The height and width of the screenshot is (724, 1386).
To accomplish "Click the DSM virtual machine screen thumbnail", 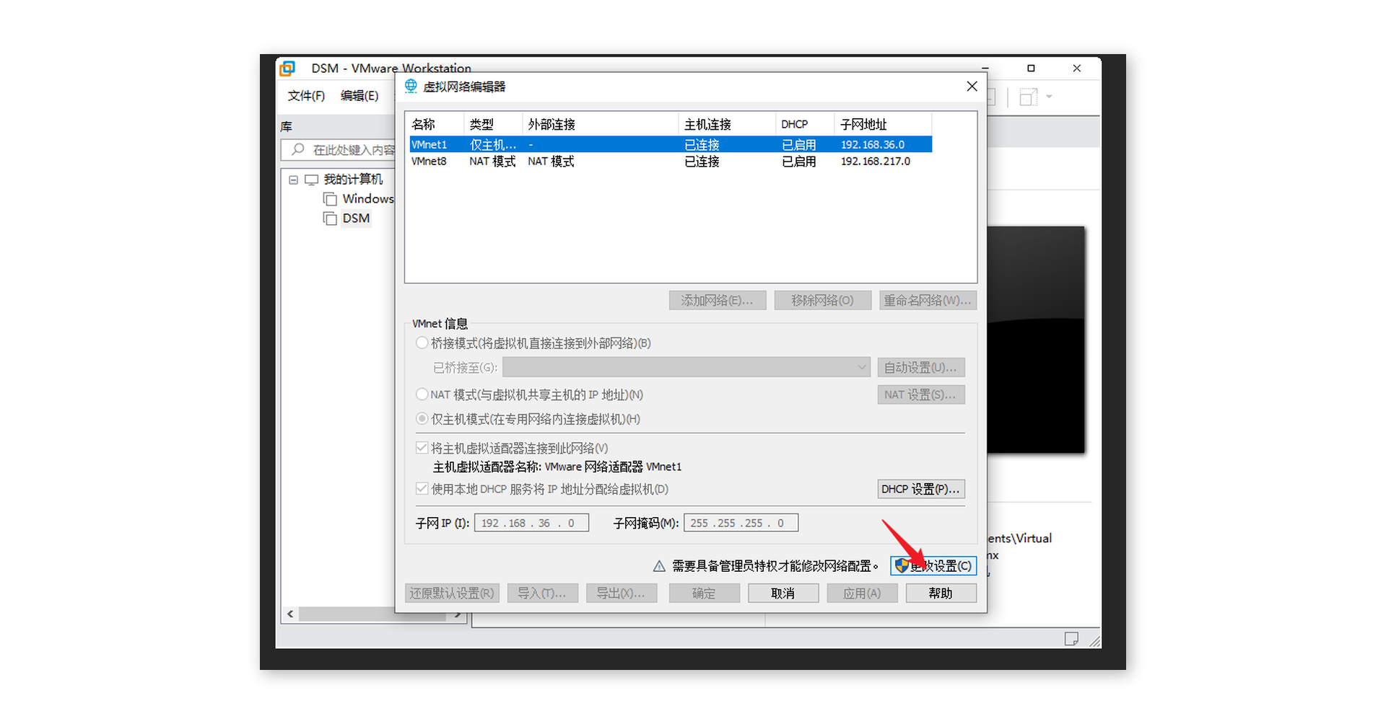I will pos(1036,340).
